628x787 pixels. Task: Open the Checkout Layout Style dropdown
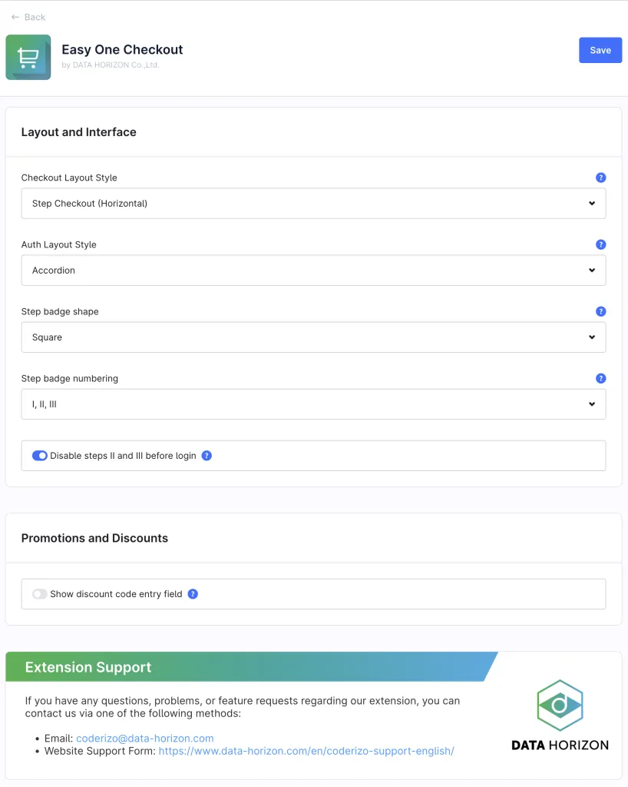(313, 204)
